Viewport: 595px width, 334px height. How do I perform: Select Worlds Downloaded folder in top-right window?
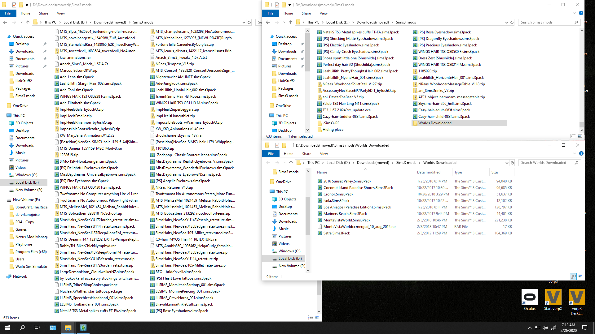[459, 123]
